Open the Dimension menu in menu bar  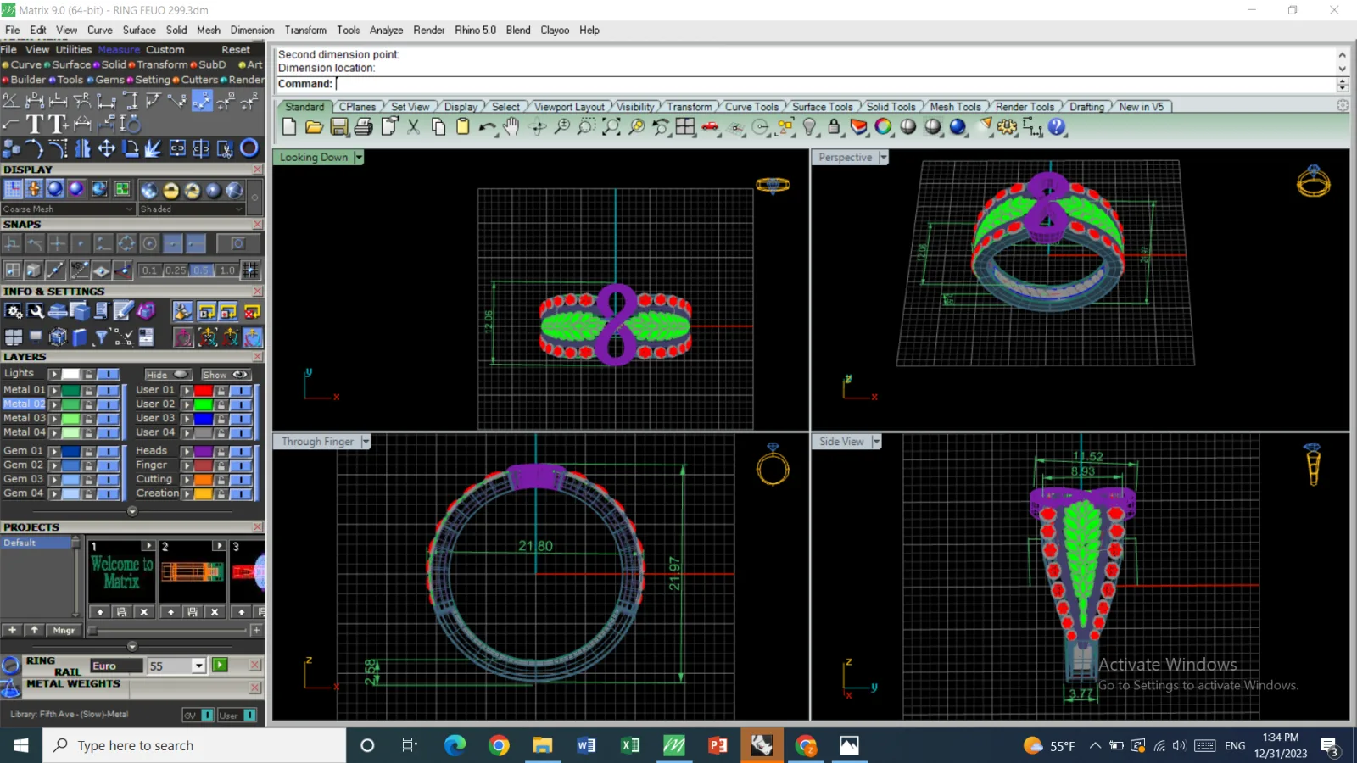(252, 30)
